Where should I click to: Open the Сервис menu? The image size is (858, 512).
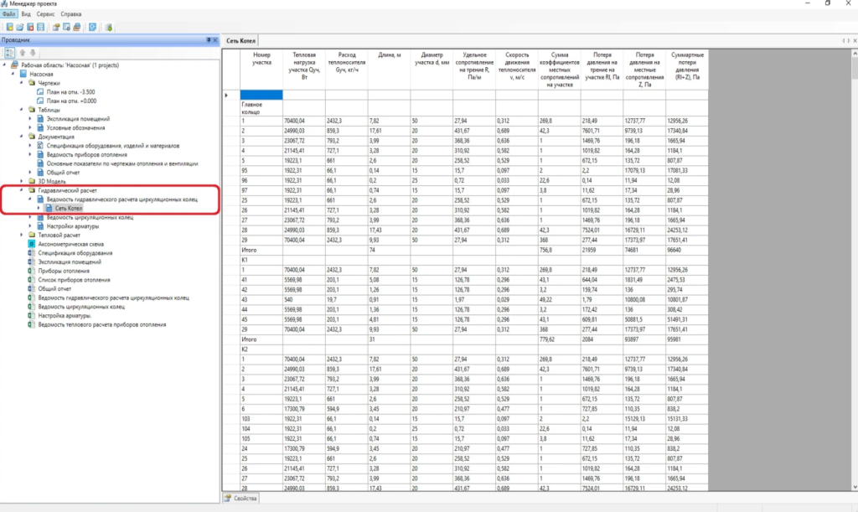(x=46, y=14)
